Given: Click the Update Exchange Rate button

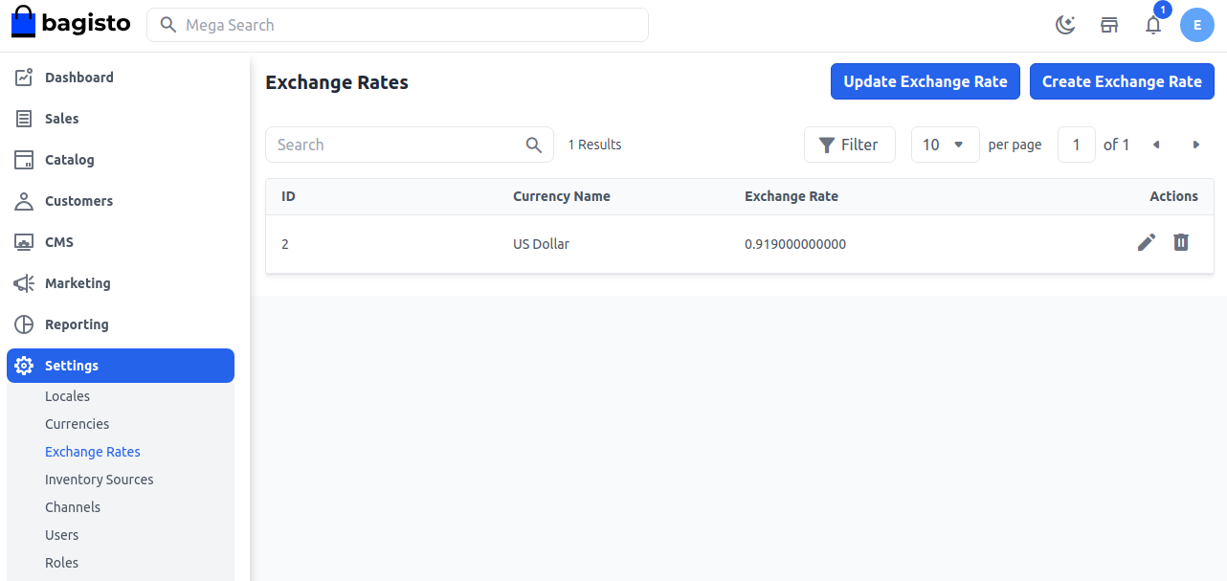Looking at the screenshot, I should coord(925,81).
